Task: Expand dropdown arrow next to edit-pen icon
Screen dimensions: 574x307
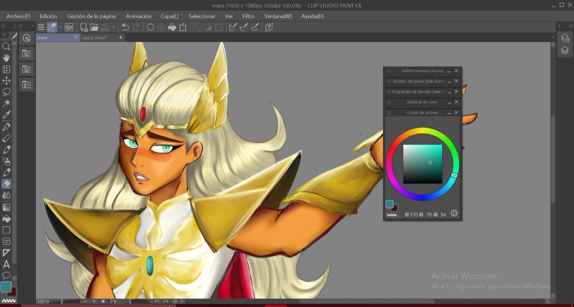Action: coord(60,27)
